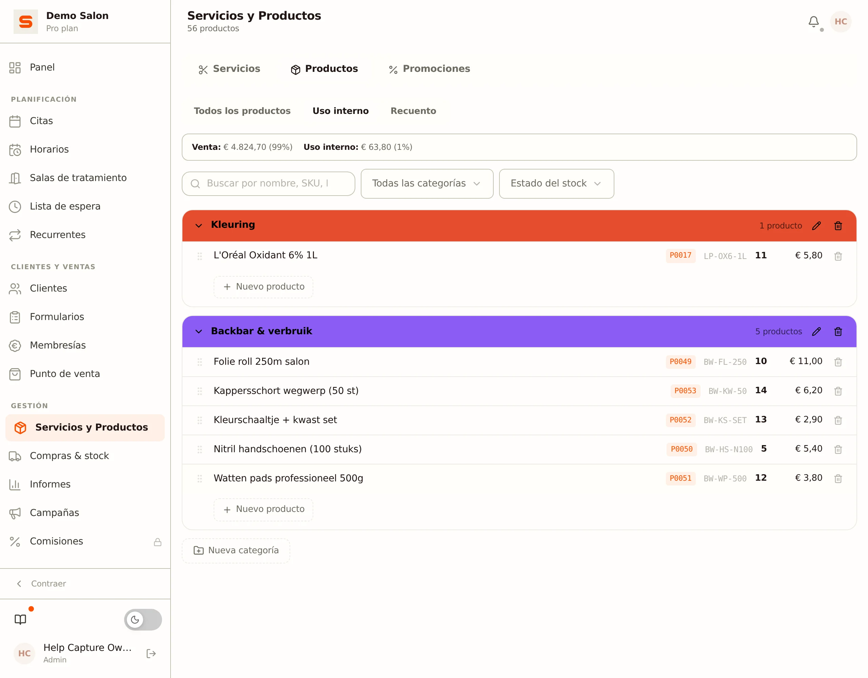Viewport: 868px width, 678px height.
Task: Delete Watten pads professioneel 500g
Action: [838, 478]
